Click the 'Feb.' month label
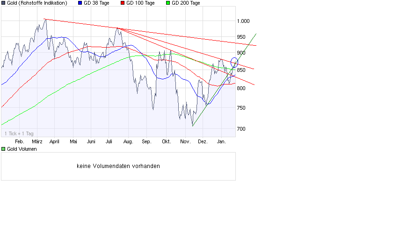The height and width of the screenshot is (245, 393). pyautogui.click(x=20, y=141)
